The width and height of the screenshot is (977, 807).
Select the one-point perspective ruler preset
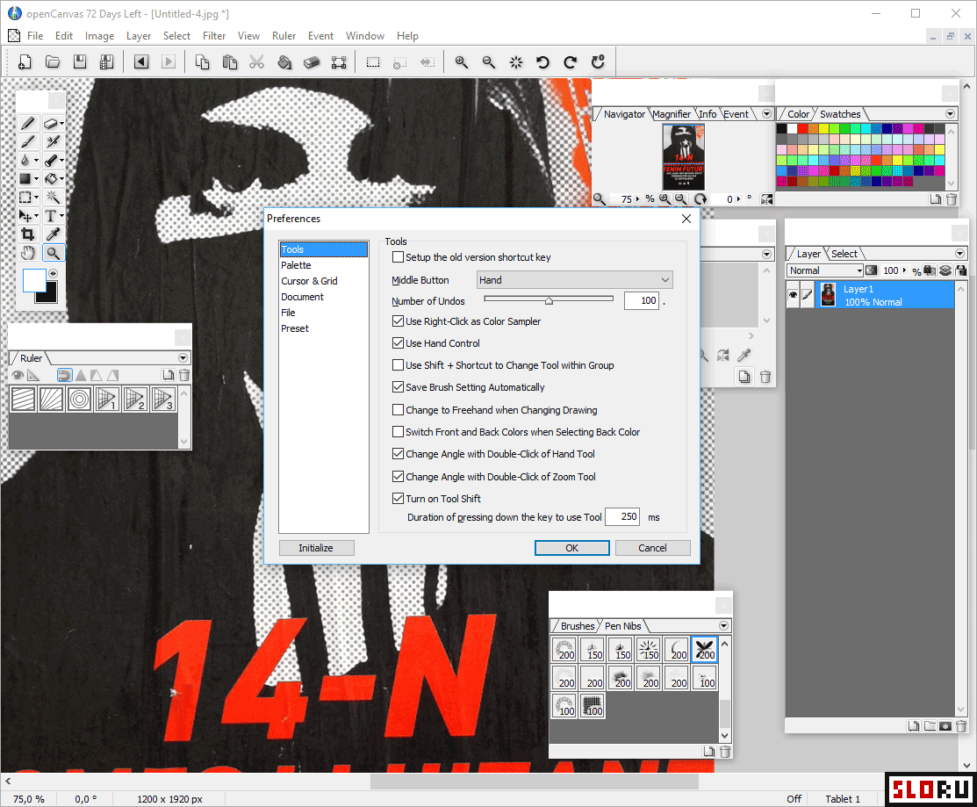[107, 400]
